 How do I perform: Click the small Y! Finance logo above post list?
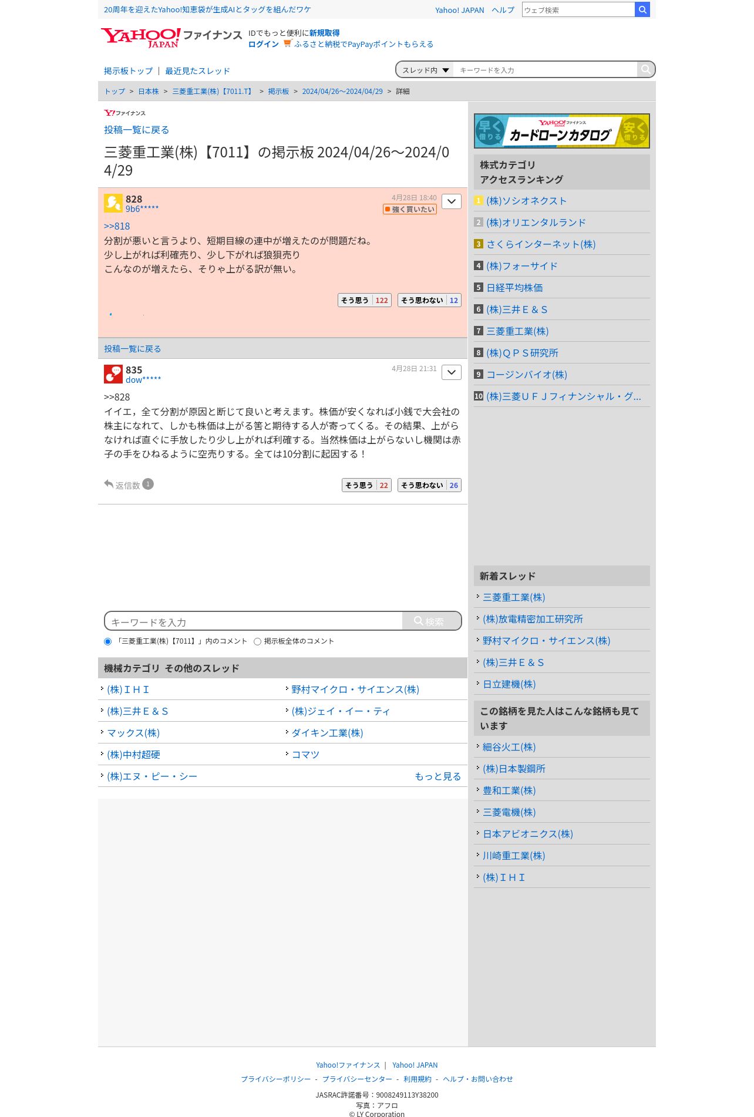point(124,113)
